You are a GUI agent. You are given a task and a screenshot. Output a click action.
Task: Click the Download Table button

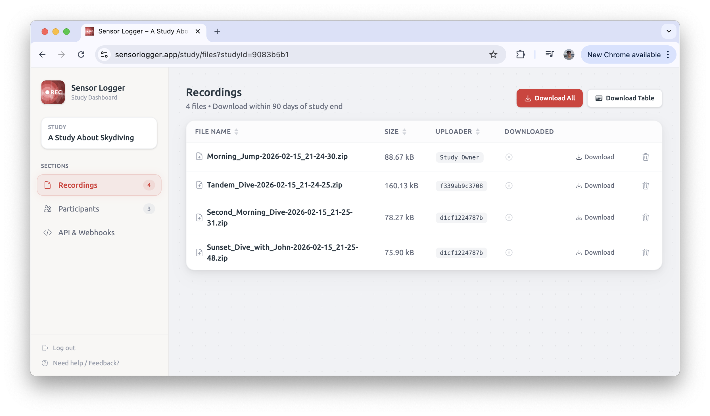point(624,98)
